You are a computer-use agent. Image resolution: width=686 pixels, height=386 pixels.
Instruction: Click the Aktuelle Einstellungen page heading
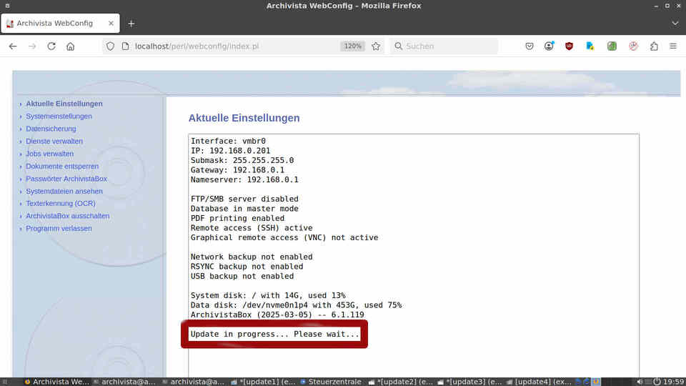pyautogui.click(x=244, y=118)
